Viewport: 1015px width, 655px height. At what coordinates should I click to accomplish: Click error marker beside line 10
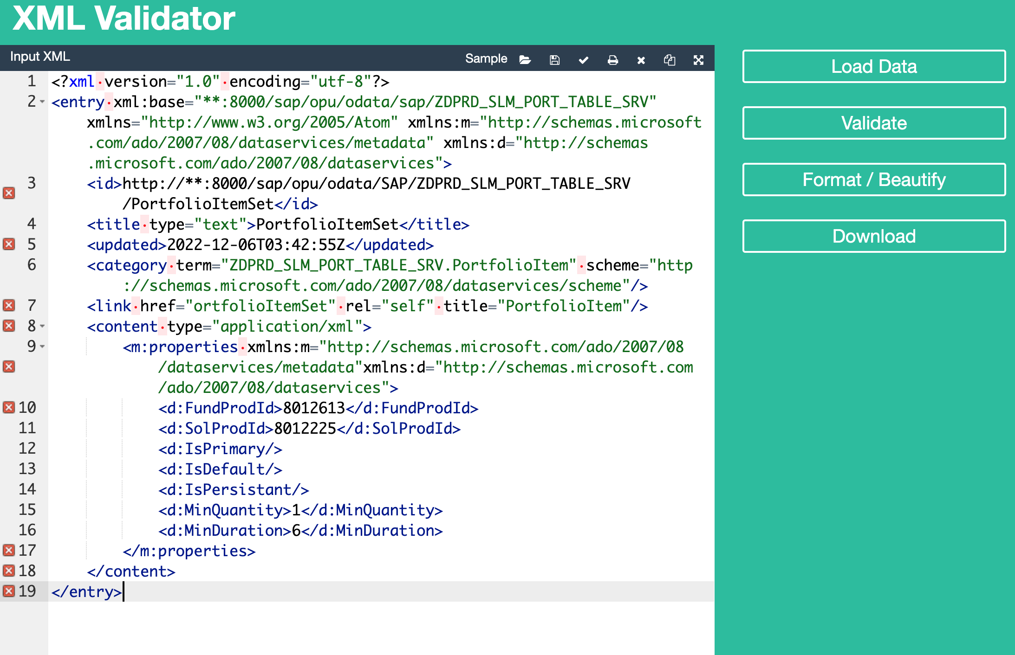9,407
